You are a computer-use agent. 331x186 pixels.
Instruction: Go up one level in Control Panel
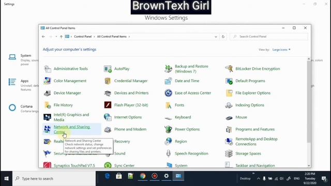(x=61, y=37)
